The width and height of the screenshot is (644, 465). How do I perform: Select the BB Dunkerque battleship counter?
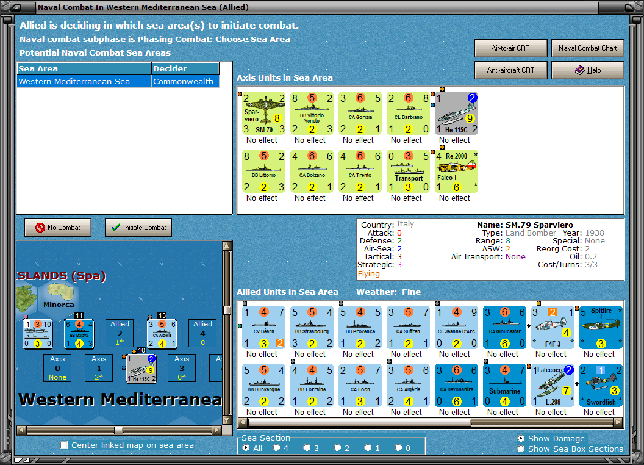coord(263,384)
